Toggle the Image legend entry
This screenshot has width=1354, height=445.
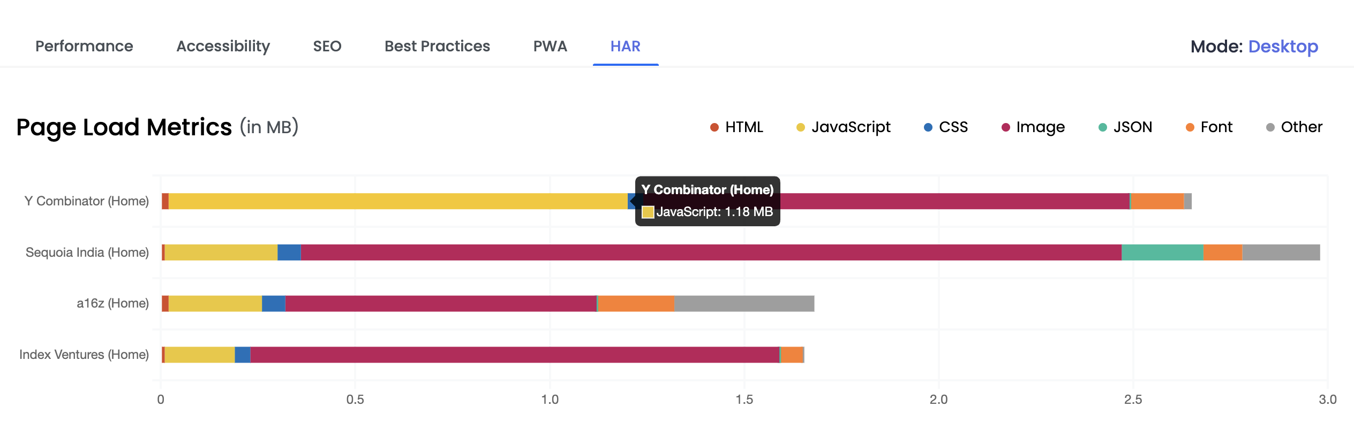[1033, 127]
